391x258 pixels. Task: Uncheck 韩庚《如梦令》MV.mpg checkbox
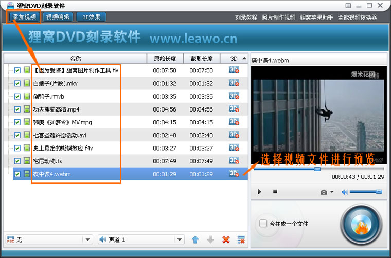[17, 122]
